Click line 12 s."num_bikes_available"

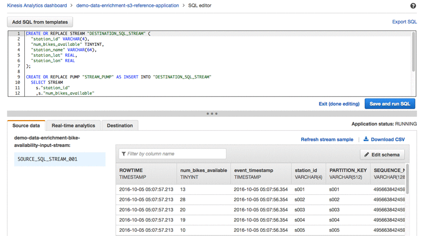pyautogui.click(x=65, y=93)
